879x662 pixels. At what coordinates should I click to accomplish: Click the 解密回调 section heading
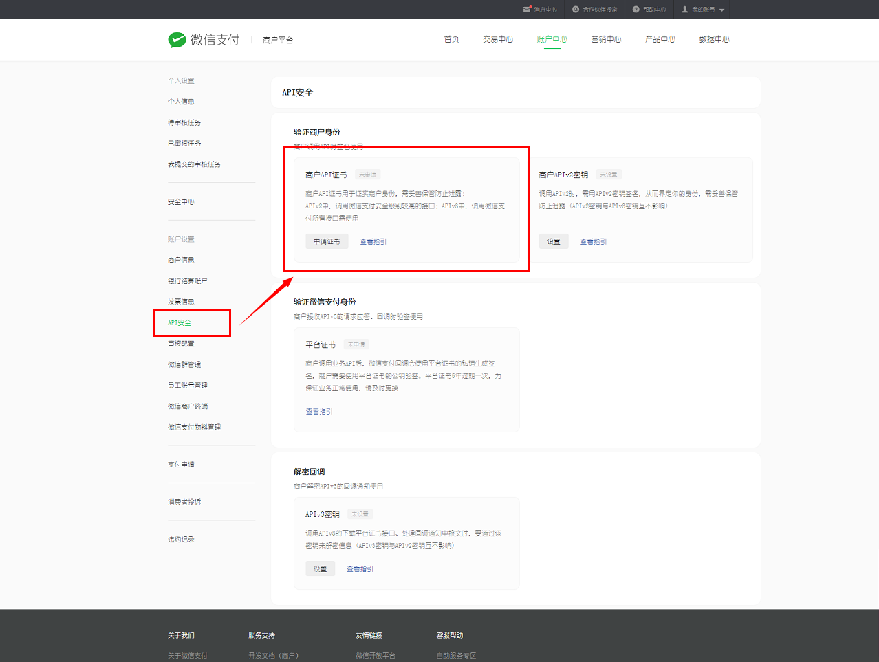click(x=309, y=472)
